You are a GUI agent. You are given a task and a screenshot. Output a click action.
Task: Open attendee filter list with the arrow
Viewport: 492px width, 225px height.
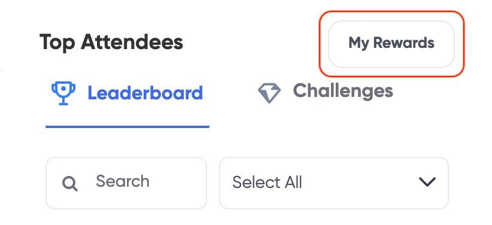(427, 182)
